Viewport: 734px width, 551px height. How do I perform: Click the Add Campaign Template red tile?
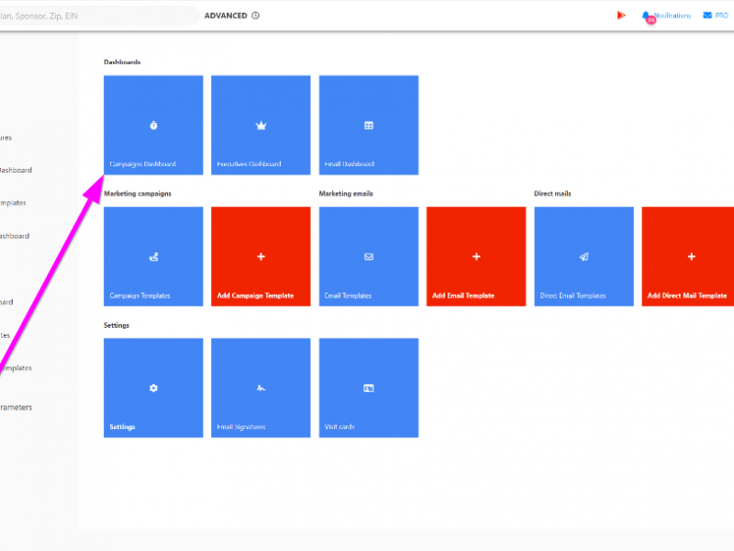point(261,256)
